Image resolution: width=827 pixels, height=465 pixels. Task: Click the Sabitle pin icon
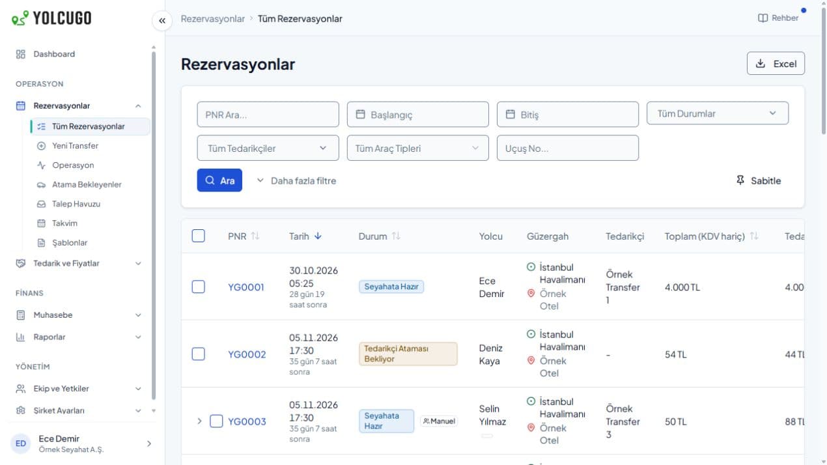coord(740,180)
